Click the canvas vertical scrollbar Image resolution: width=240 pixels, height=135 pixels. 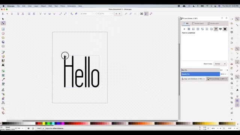pos(179,69)
